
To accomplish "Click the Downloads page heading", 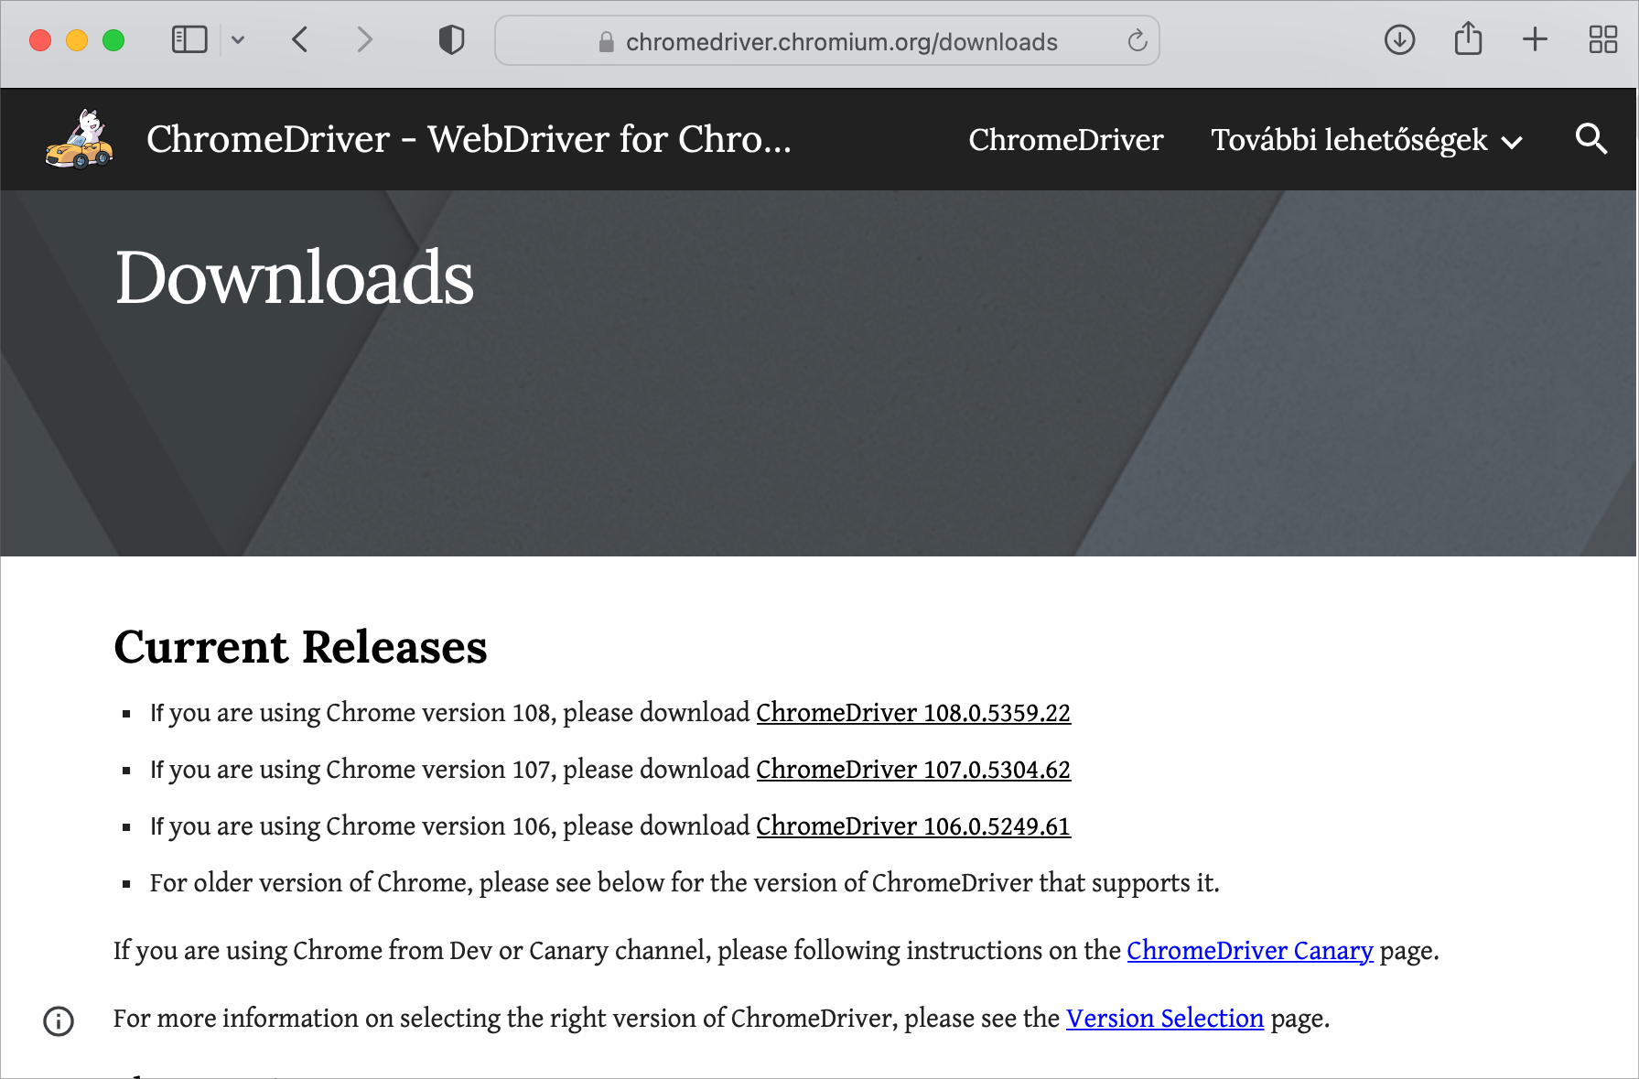I will pyautogui.click(x=295, y=277).
